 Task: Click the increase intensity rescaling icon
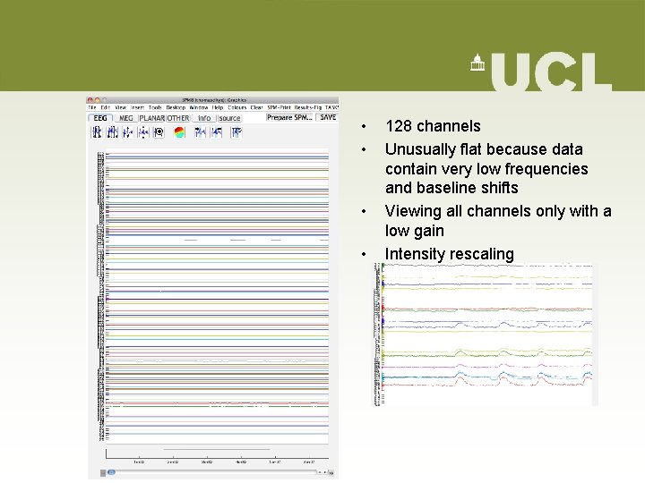click(x=128, y=132)
